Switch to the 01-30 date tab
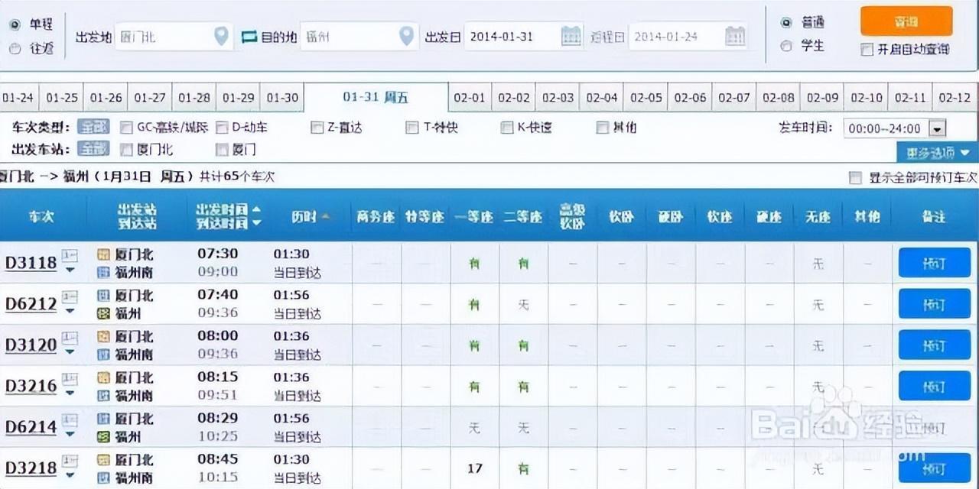Screen dimensions: 979x489 pos(282,98)
